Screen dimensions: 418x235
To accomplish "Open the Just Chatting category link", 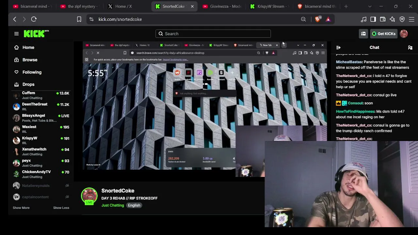I will [113, 205].
